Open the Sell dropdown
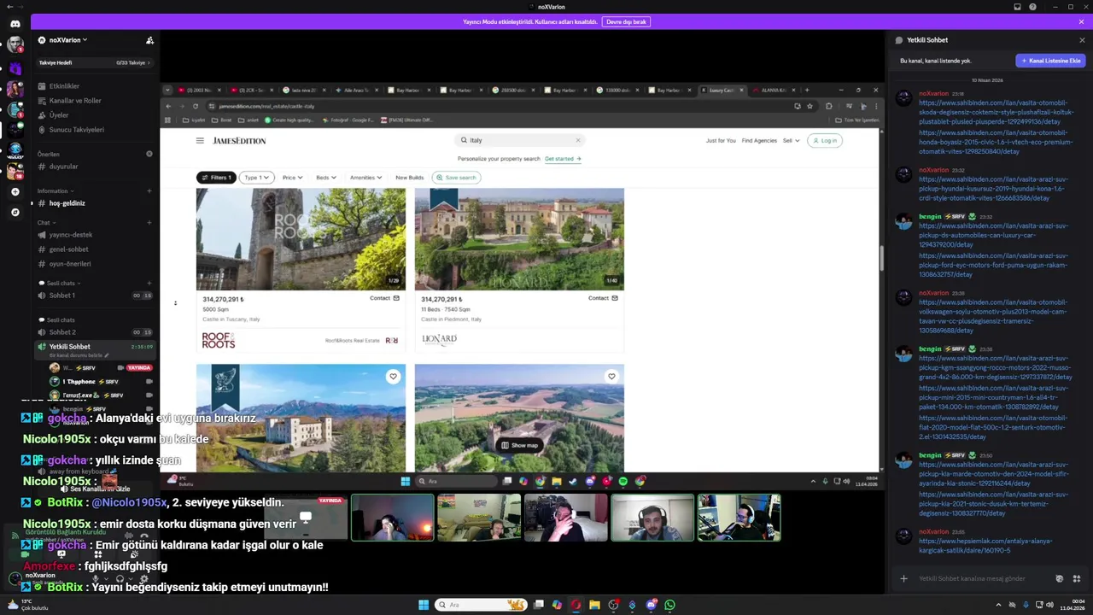 791,140
